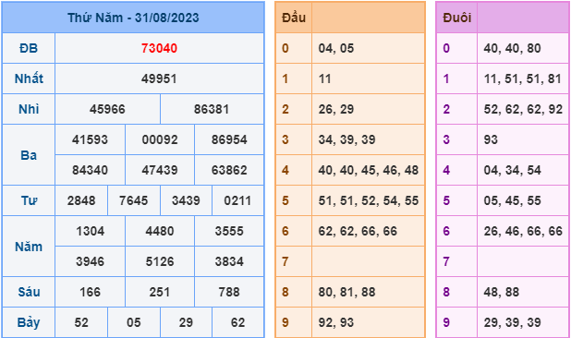Click '04, 34, 54' in the Đuôi table

click(513, 170)
